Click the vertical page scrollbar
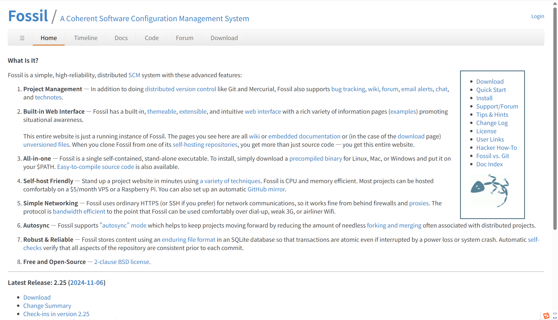 pos(555,119)
